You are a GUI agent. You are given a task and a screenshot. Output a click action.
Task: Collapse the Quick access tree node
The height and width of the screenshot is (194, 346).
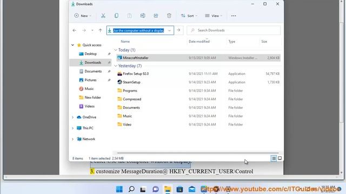(72, 45)
